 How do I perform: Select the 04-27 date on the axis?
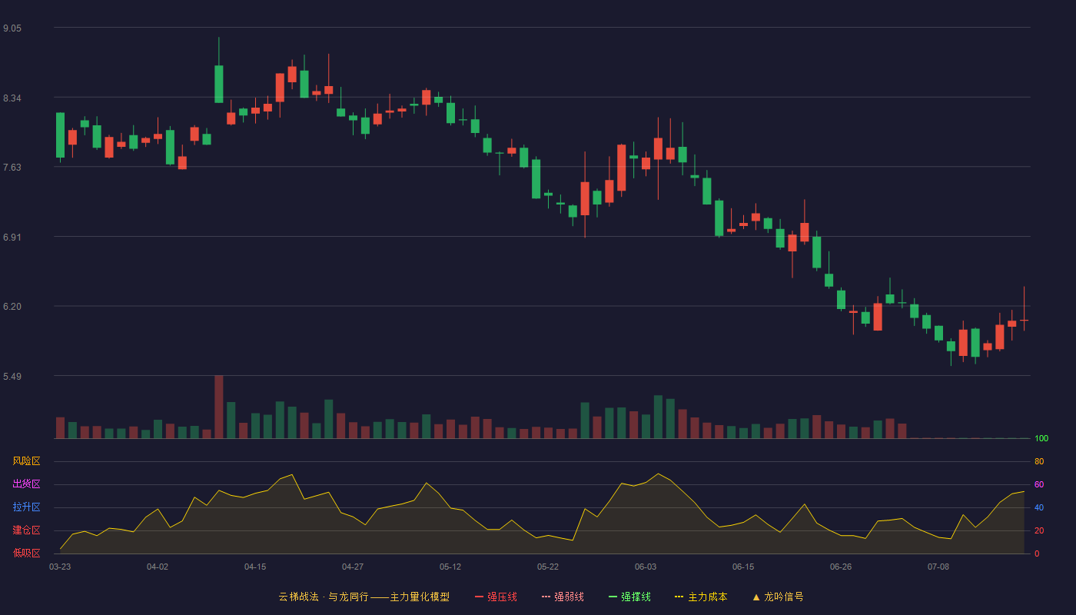[353, 567]
